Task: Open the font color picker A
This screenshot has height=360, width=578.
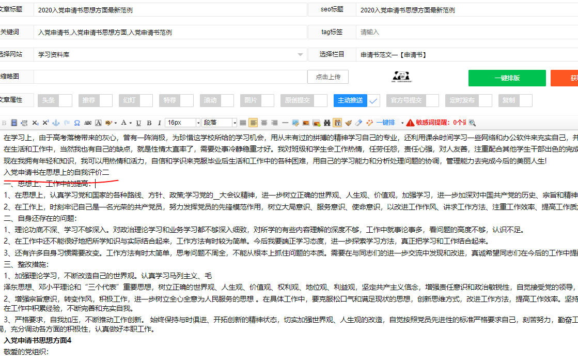Action: click(x=123, y=123)
